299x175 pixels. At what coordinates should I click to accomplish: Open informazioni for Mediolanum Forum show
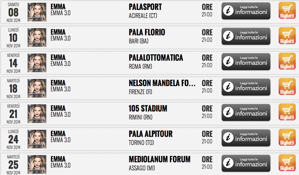(246, 163)
